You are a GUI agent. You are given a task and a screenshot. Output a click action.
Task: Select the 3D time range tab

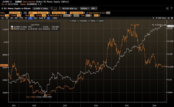(x=7, y=18)
